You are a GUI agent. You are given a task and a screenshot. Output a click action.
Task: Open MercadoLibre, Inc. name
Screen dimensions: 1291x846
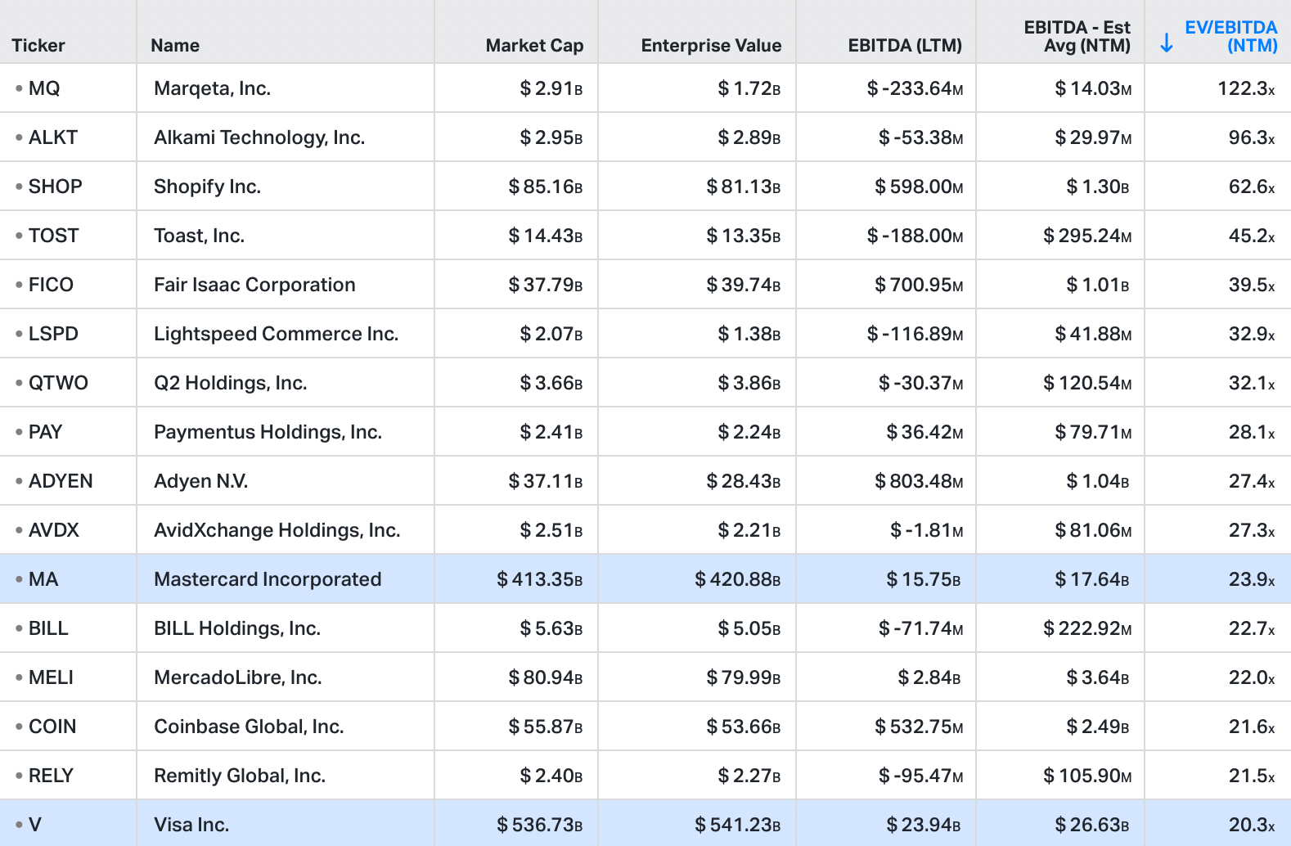pyautogui.click(x=237, y=677)
